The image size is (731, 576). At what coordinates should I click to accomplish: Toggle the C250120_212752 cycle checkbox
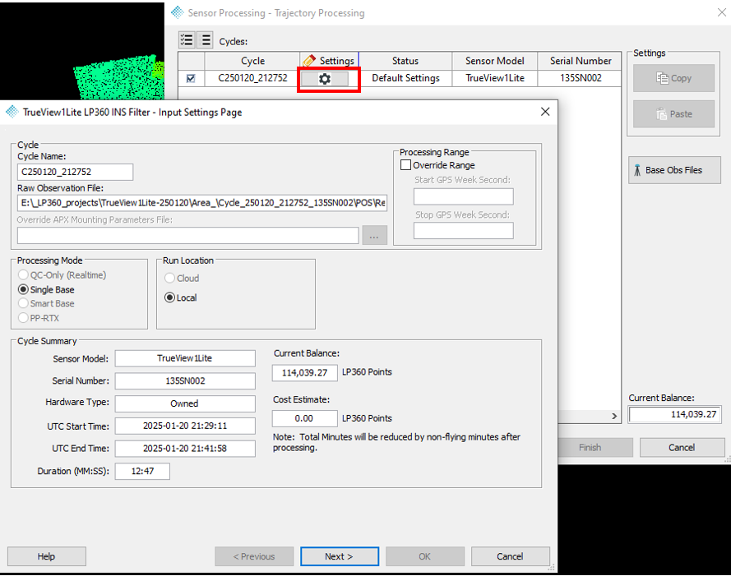point(191,78)
